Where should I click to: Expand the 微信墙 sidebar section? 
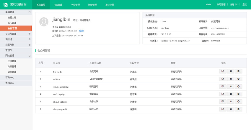point(29,39)
